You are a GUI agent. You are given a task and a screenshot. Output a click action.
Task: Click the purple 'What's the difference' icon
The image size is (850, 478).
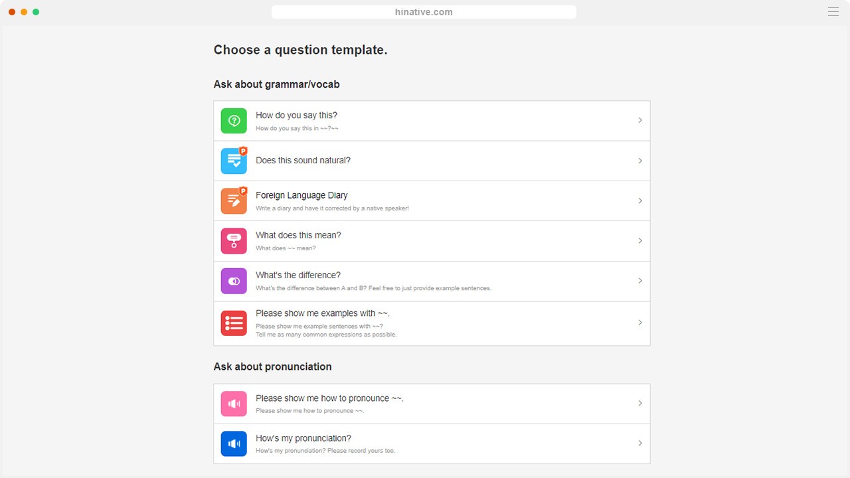pos(234,281)
